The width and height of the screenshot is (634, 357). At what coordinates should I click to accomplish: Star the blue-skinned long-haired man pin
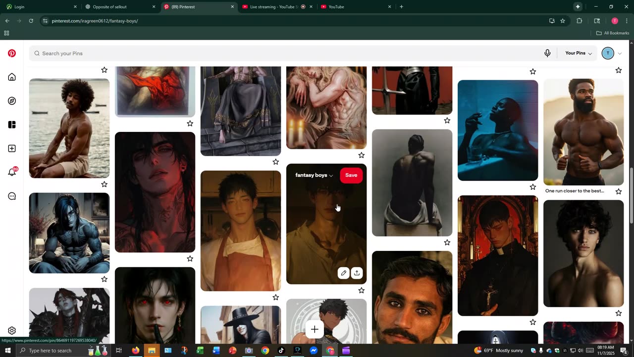tap(104, 279)
